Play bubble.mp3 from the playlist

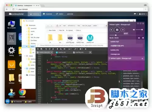[126, 42]
